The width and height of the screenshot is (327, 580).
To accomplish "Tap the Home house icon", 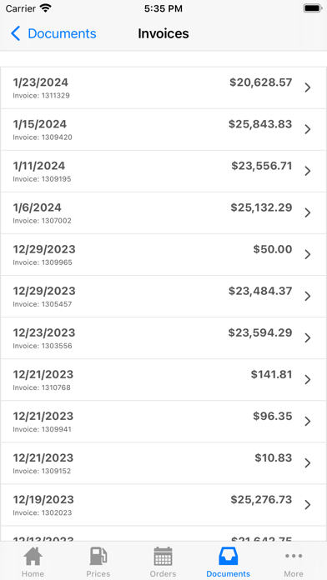I will pyautogui.click(x=33, y=557).
